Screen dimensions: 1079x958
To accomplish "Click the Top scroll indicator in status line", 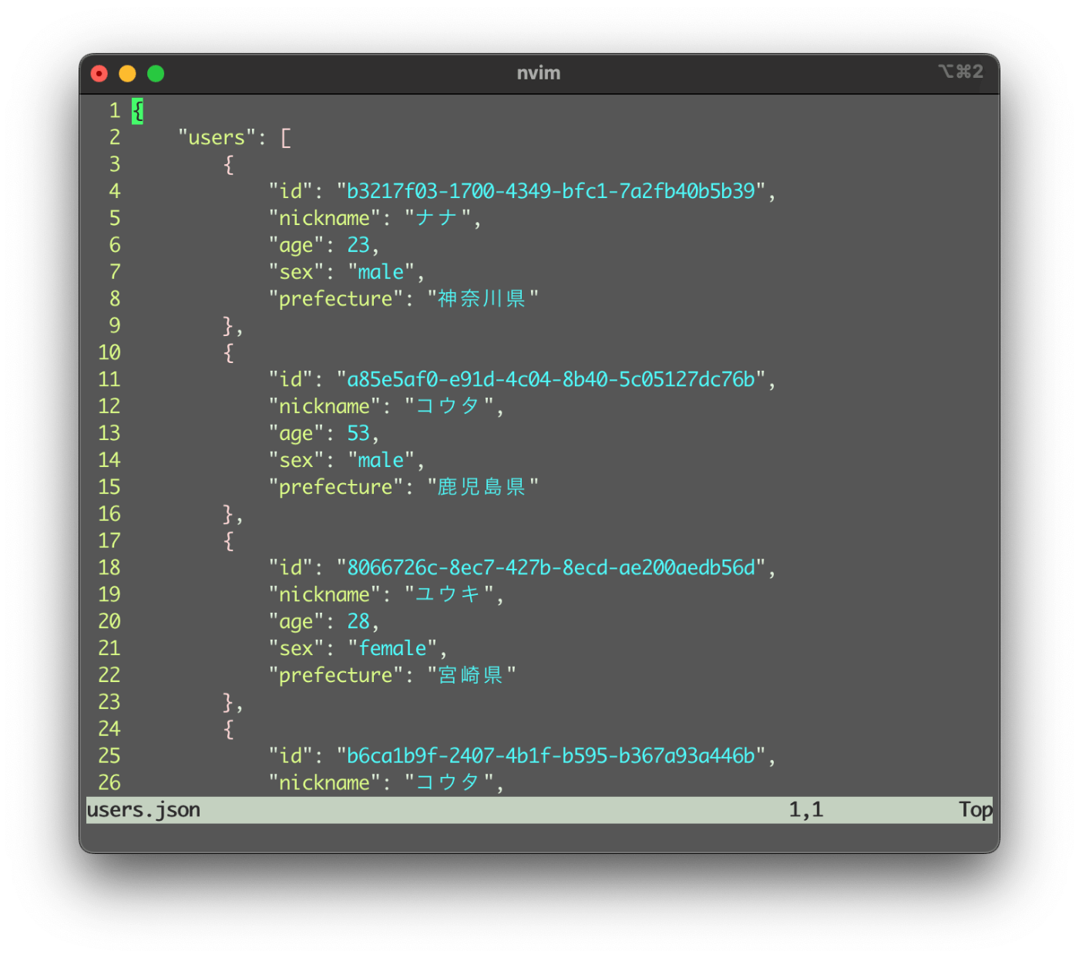I will [975, 810].
